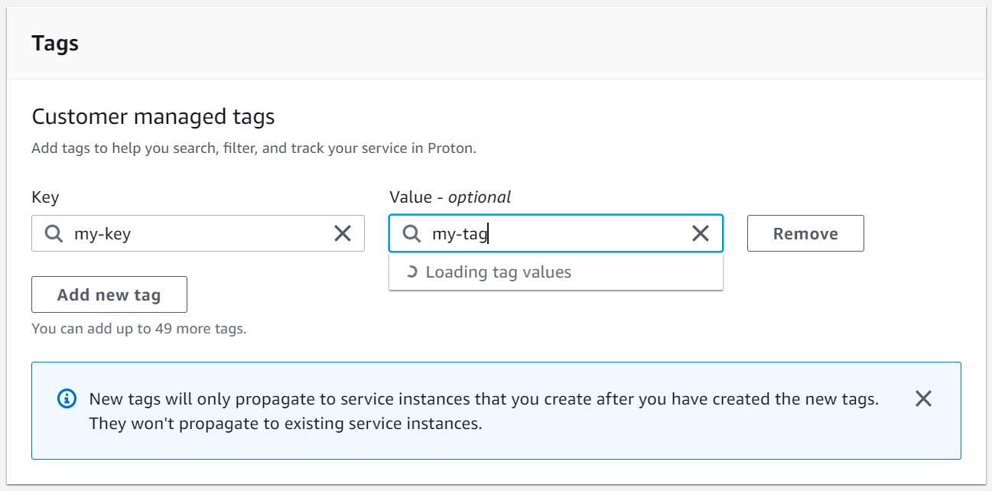Open the tag value suggestions list

(x=556, y=233)
